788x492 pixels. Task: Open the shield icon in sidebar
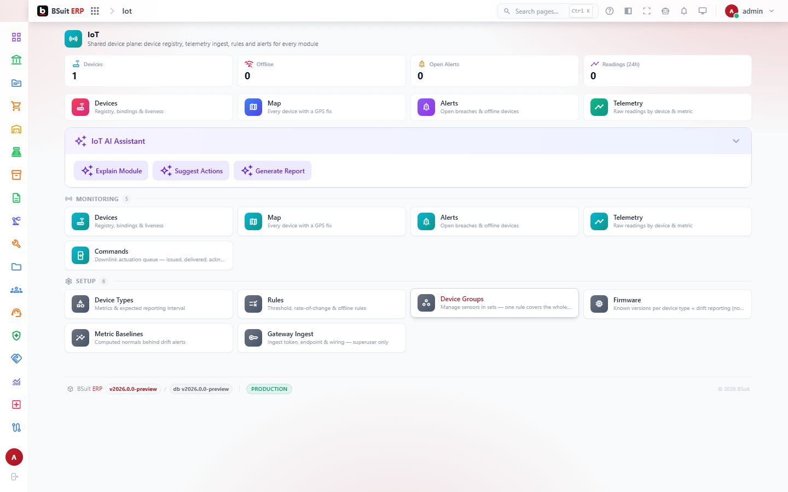(x=16, y=336)
